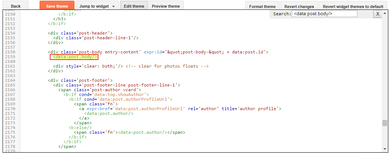Image resolution: width=389 pixels, height=153 pixels.
Task: Revert widget themes to default
Action: [353, 7]
